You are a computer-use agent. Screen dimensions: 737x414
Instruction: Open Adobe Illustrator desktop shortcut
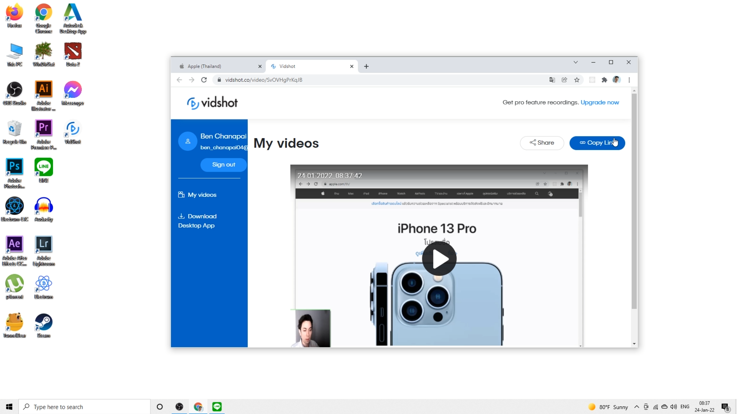(x=43, y=96)
